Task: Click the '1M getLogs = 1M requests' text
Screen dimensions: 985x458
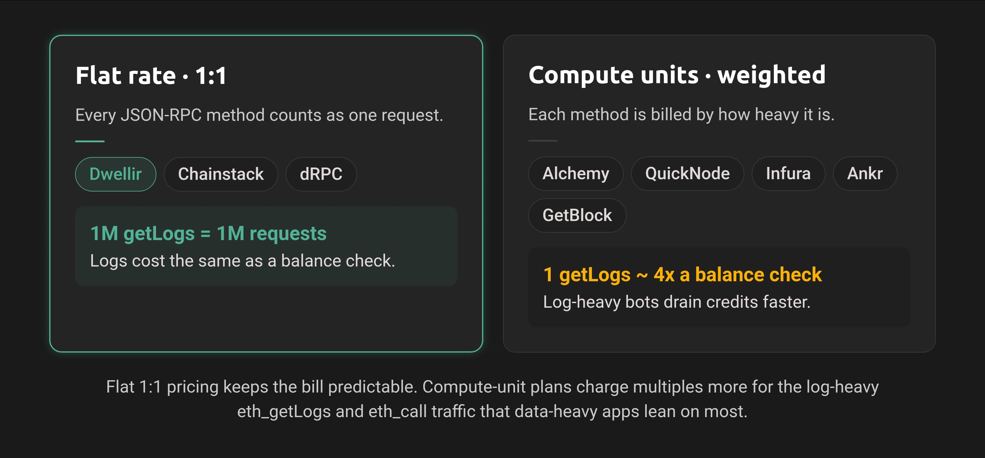Action: coord(208,233)
